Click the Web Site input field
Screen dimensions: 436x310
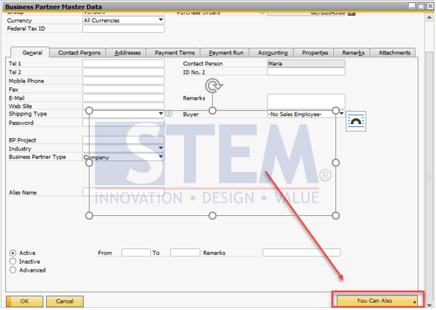click(x=123, y=106)
